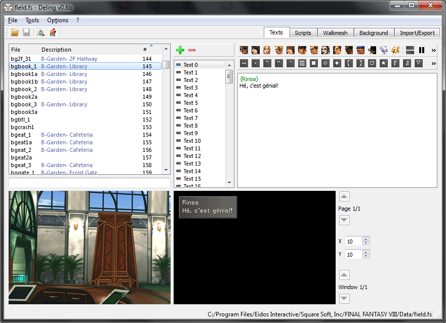Insert Angelo the dog name tag
Image resolution: width=446 pixels, height=323 pixels.
click(372, 50)
